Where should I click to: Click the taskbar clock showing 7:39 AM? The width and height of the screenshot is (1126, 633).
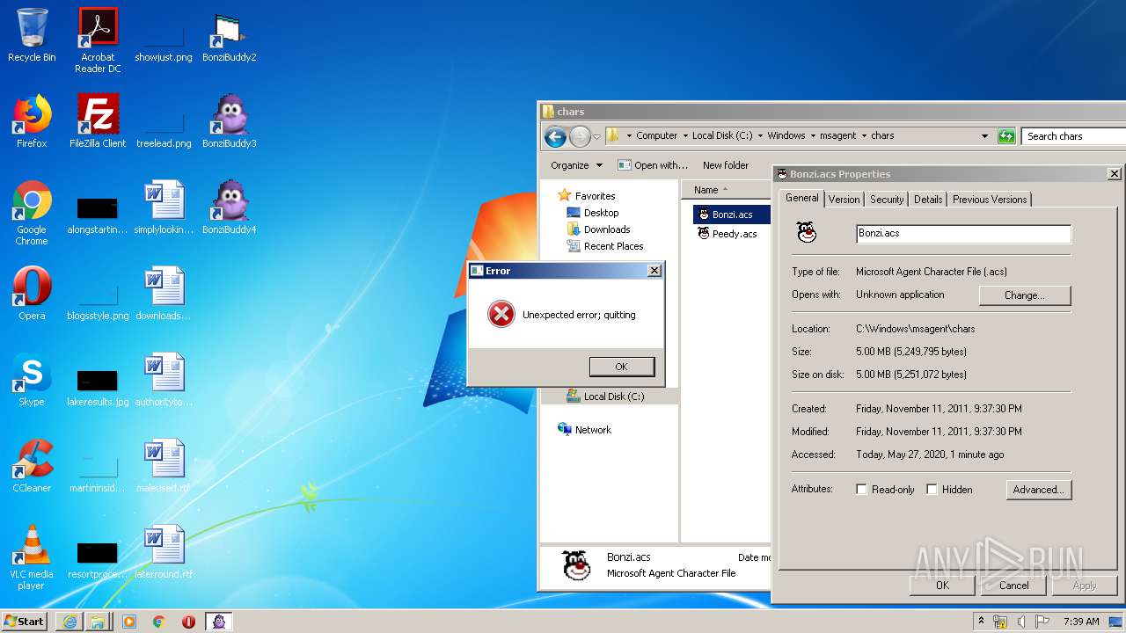pos(1081,622)
